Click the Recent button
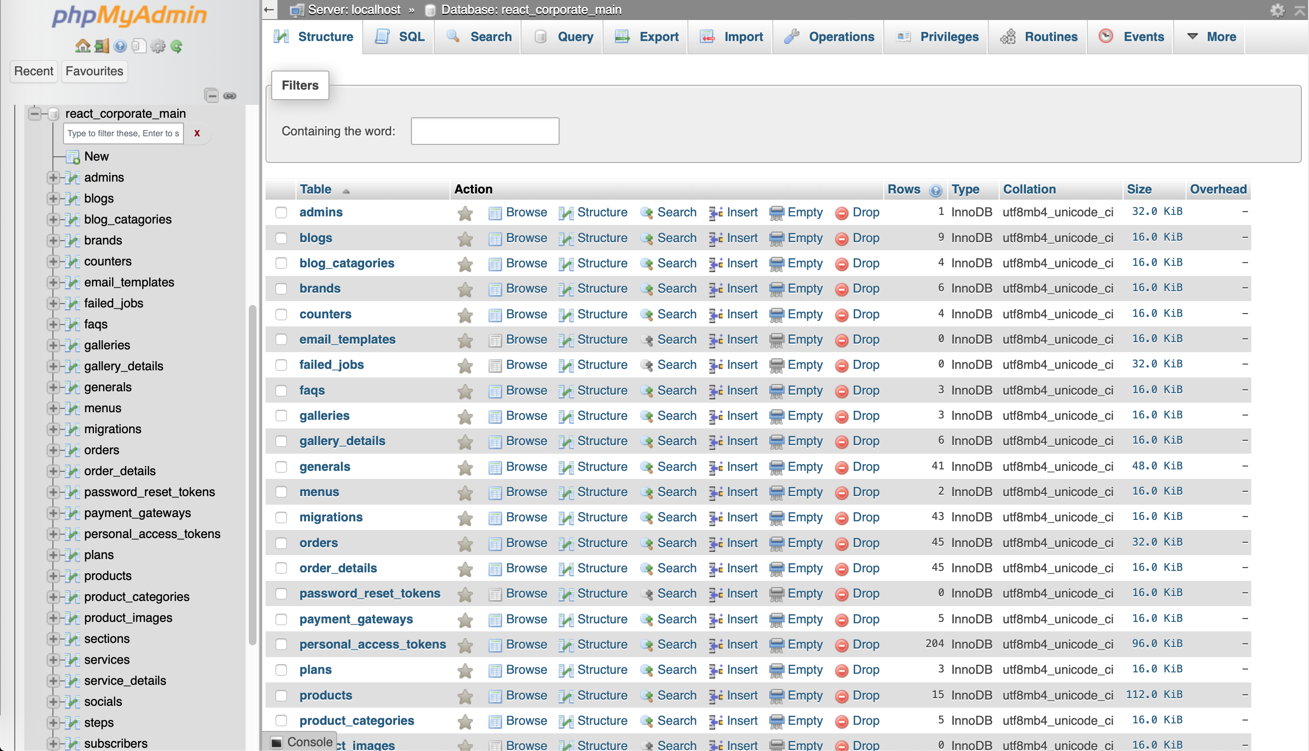This screenshot has width=1309, height=751. pyautogui.click(x=33, y=71)
